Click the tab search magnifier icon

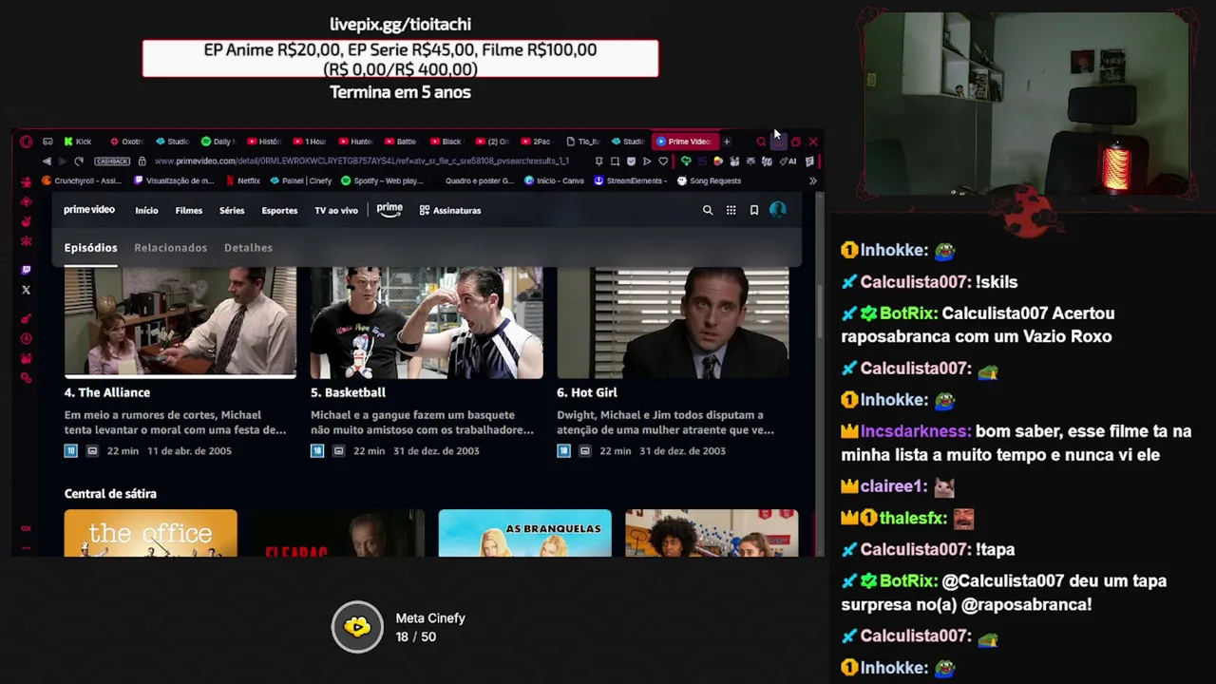point(761,142)
